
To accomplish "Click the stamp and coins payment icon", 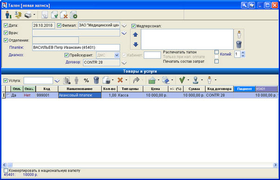I will [x=18, y=15].
